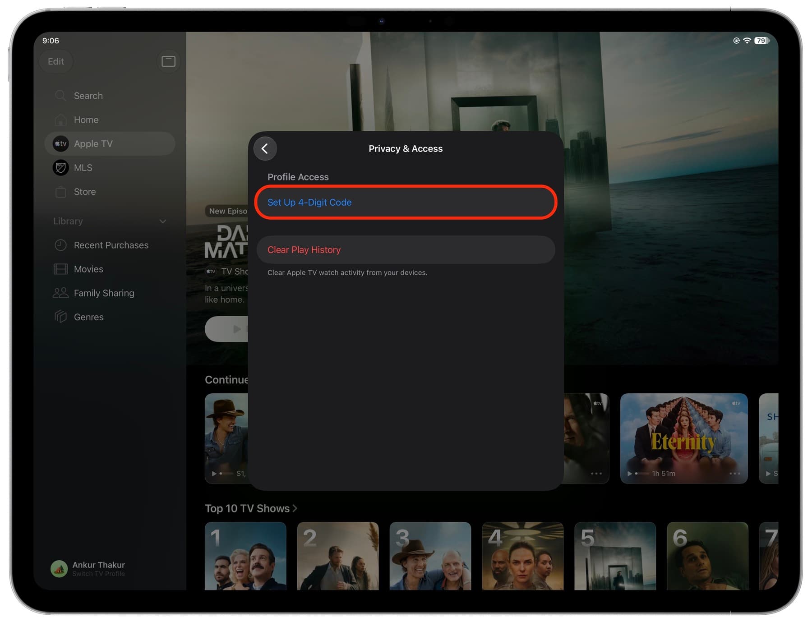Click the MLS shield icon

pos(60,167)
